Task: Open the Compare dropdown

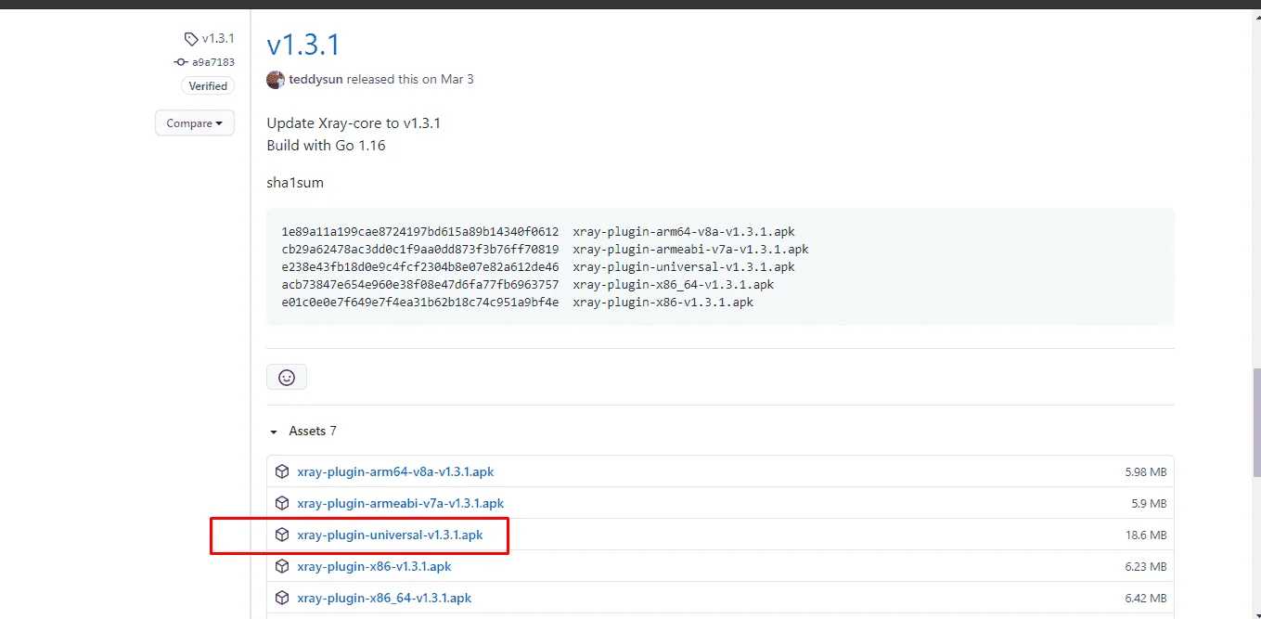Action: click(195, 123)
